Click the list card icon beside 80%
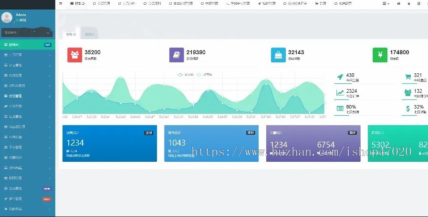The width and height of the screenshot is (428, 217). tap(340, 108)
